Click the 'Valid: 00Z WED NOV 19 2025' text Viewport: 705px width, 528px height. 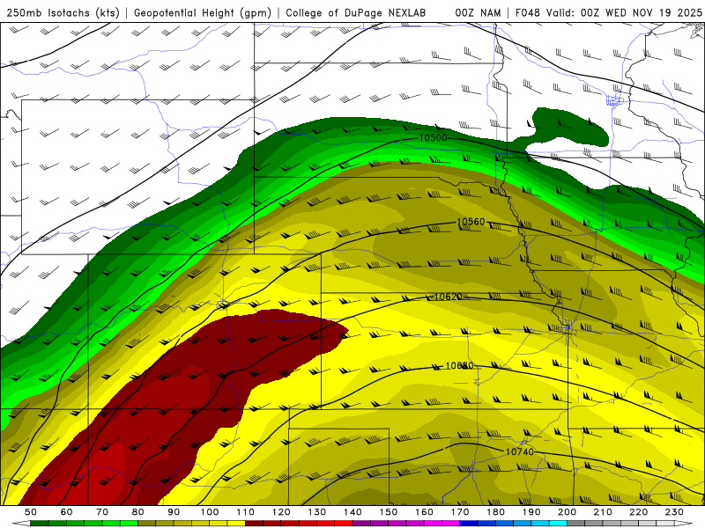[624, 13]
